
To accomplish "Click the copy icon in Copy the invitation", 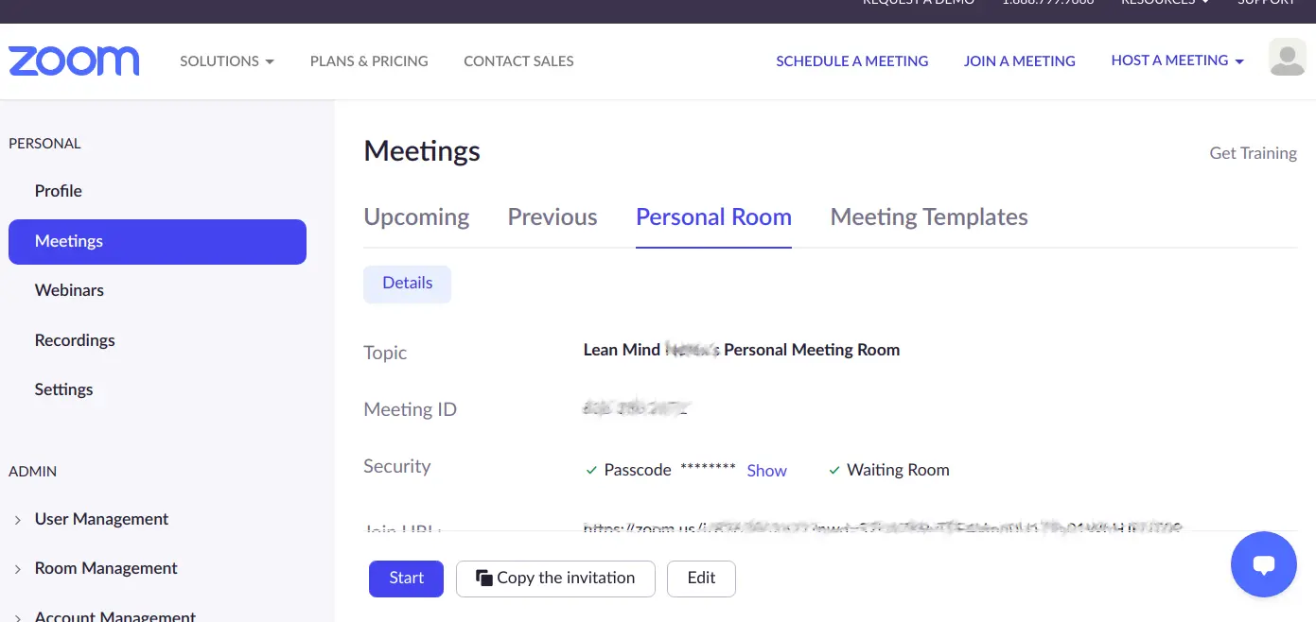I will [483, 578].
